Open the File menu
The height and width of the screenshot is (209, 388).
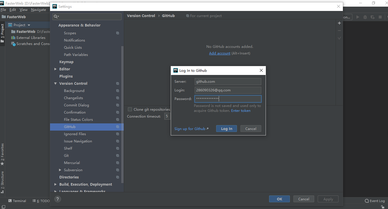click(x=3, y=10)
